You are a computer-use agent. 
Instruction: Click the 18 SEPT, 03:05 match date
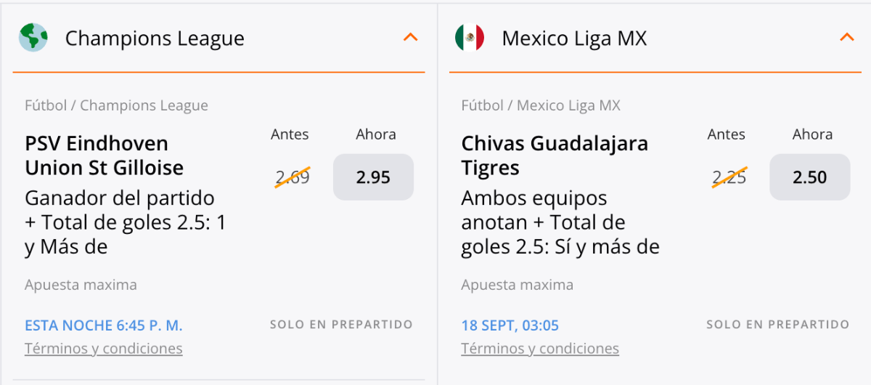pyautogui.click(x=510, y=325)
